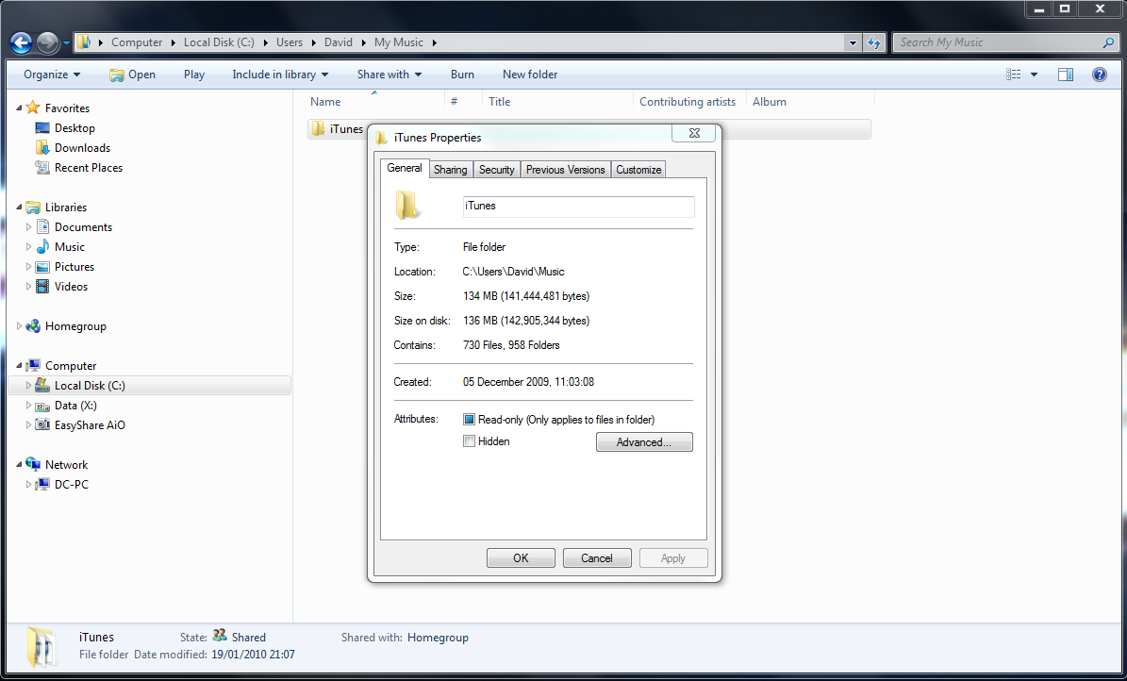Toggle the preview pane icon
This screenshot has height=681, width=1127.
click(x=1065, y=75)
